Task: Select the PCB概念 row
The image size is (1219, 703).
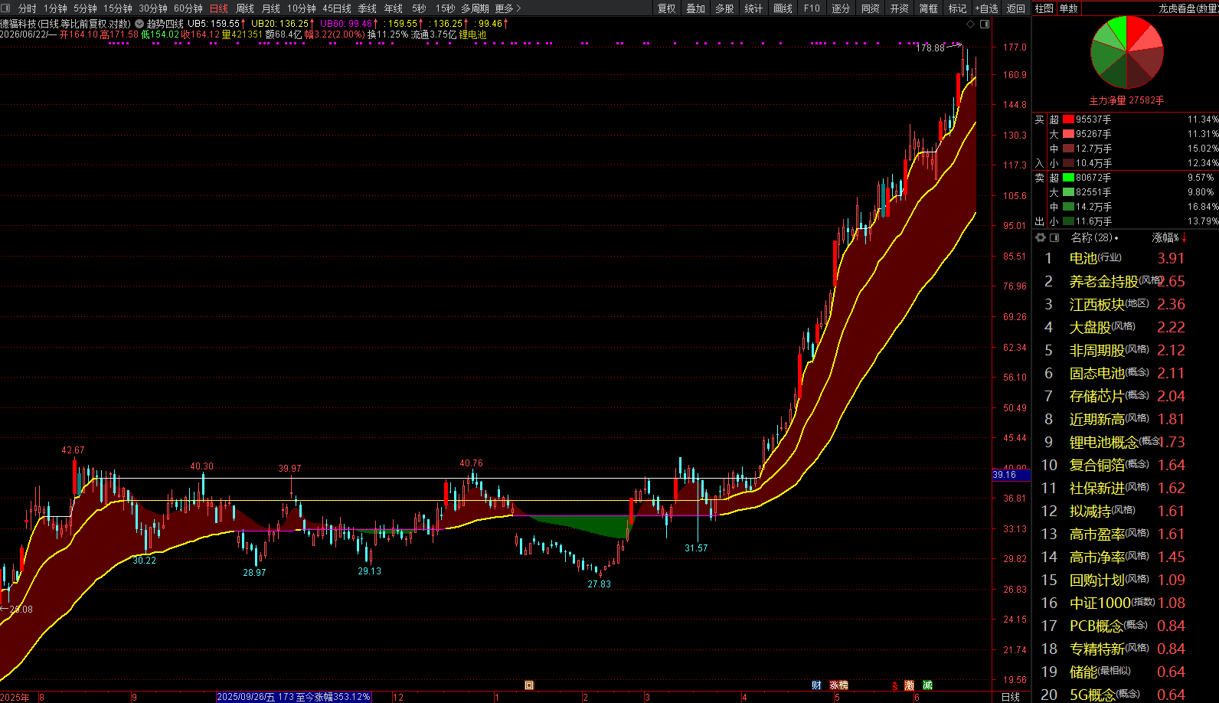Action: 1126,626
